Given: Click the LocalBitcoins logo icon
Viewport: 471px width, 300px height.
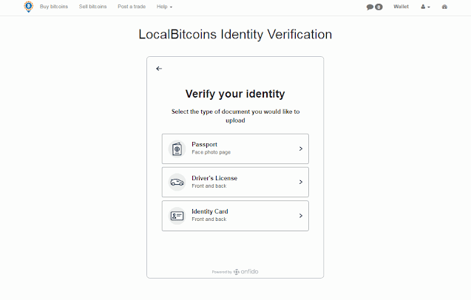Looking at the screenshot, I should coord(29,7).
